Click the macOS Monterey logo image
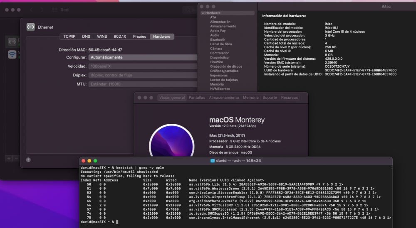 click(x=172, y=140)
